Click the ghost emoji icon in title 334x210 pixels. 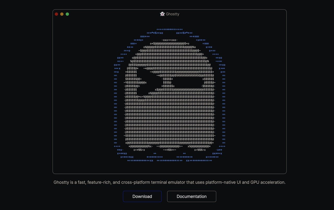tap(162, 14)
